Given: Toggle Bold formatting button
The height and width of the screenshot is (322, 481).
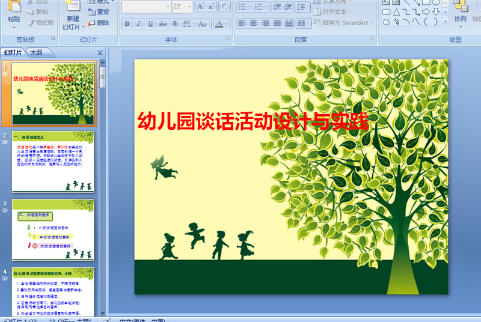Looking at the screenshot, I should 127,23.
